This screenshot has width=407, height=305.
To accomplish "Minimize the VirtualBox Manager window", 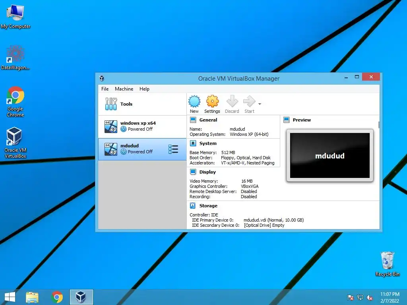I will [346, 77].
